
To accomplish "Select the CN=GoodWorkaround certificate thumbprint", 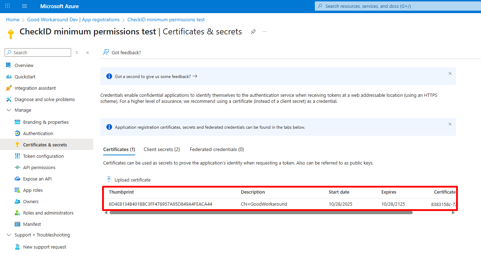I will 160,204.
